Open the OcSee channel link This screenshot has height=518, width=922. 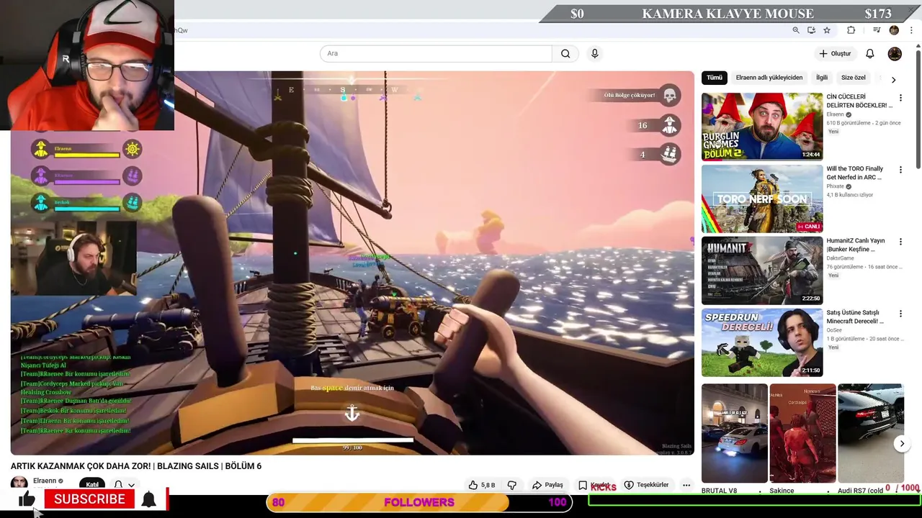pos(834,330)
